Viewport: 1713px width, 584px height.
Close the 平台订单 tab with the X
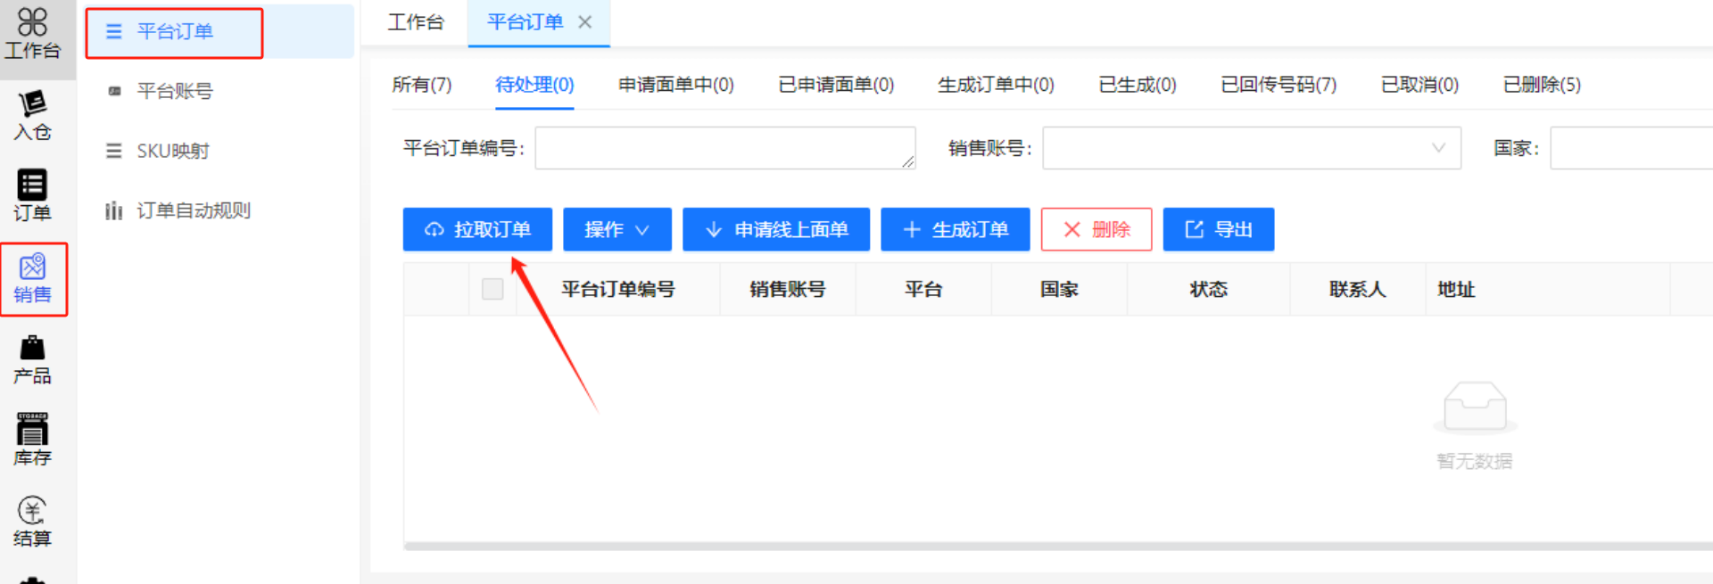coord(585,22)
